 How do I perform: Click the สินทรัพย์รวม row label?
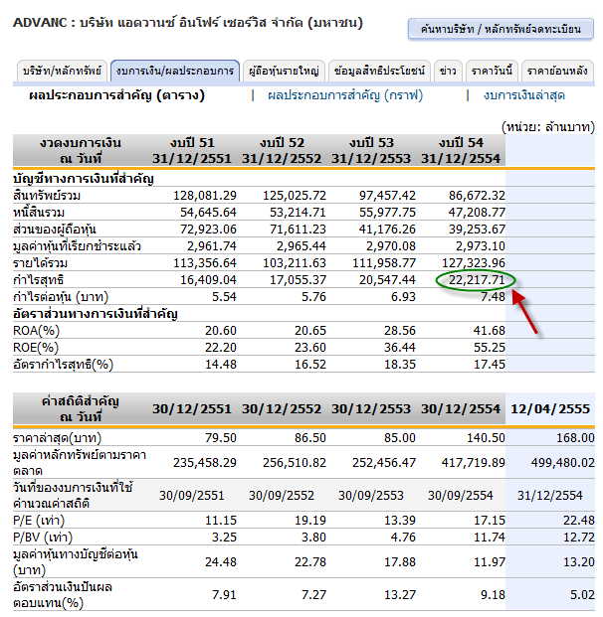pyautogui.click(x=47, y=196)
